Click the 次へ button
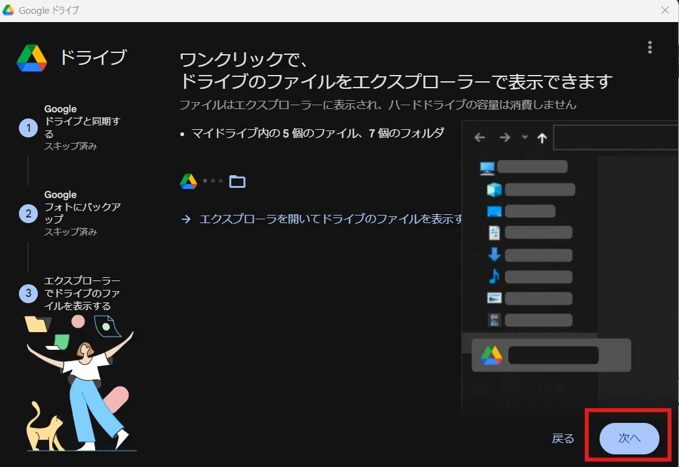Screen dimensions: 679x467 pos(629,438)
